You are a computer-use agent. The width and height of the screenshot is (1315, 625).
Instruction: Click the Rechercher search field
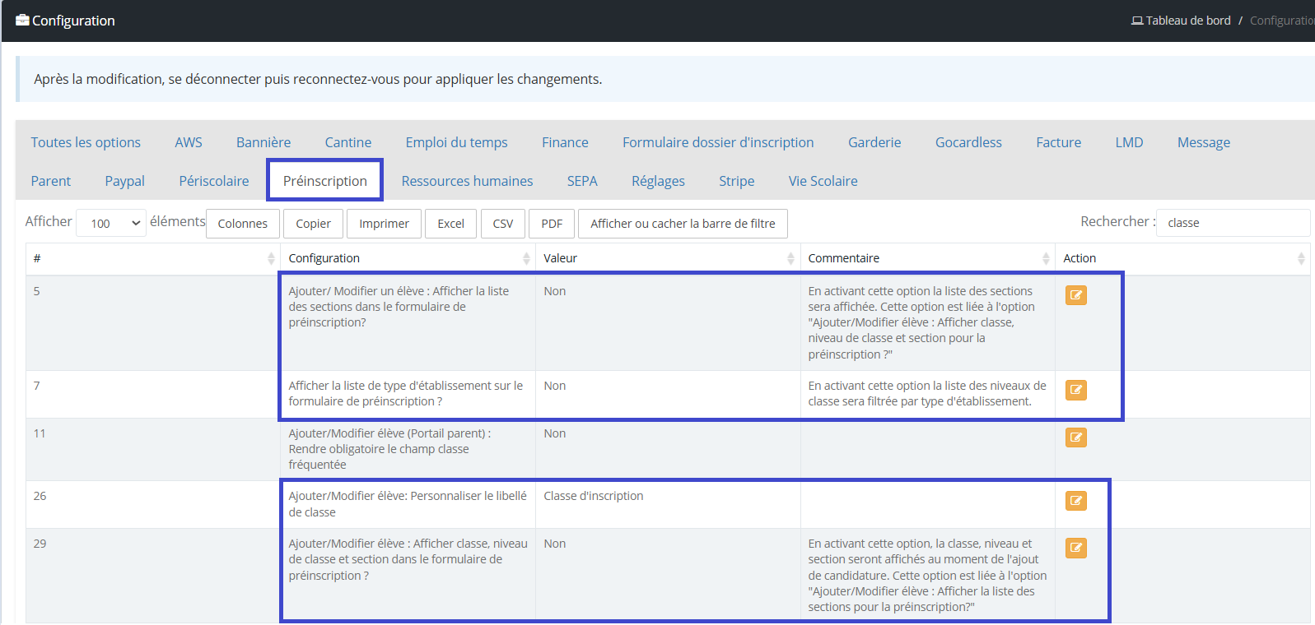[x=1233, y=223]
